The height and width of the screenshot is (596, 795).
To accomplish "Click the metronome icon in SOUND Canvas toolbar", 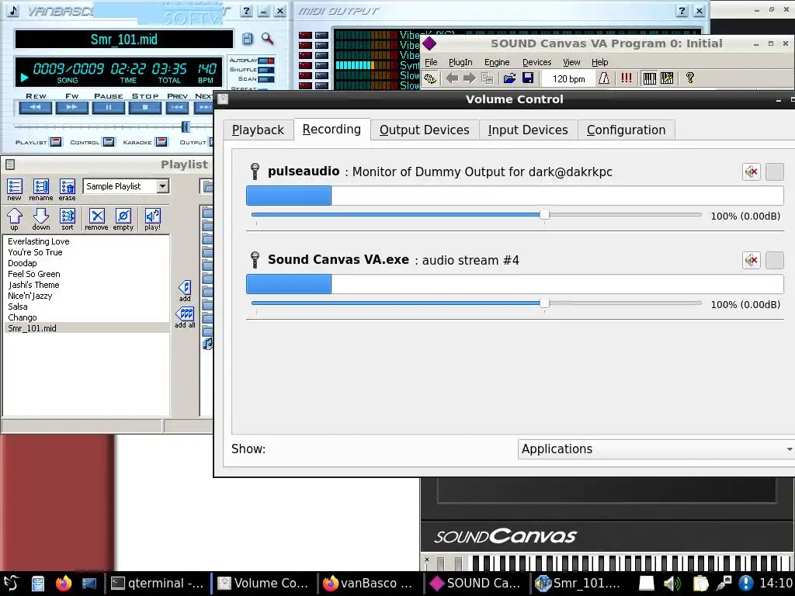I will (604, 78).
